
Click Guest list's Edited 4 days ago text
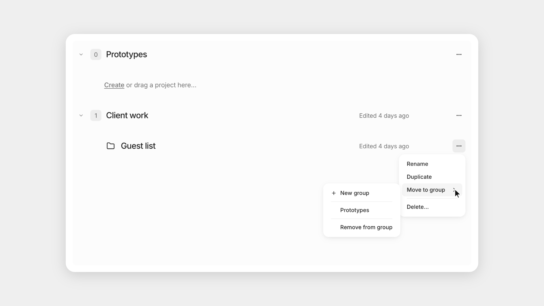tap(384, 146)
